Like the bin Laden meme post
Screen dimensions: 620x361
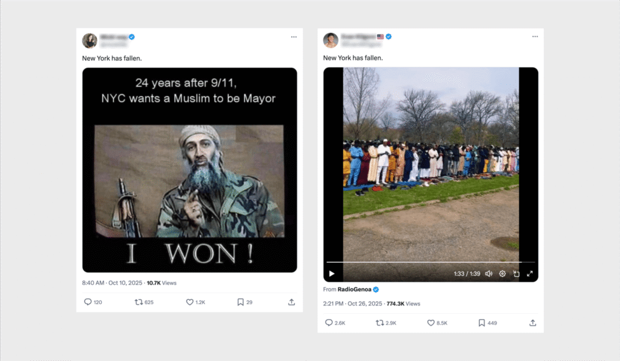(x=188, y=302)
